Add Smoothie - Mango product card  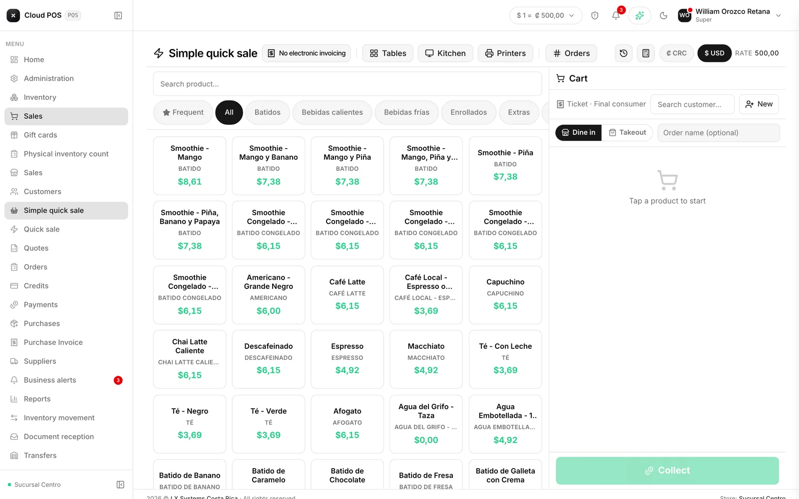(190, 166)
